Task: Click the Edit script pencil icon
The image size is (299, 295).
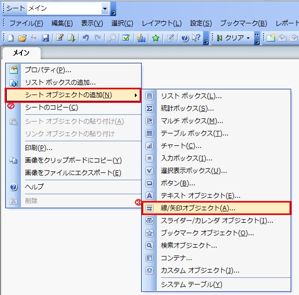Action: [x=60, y=37]
